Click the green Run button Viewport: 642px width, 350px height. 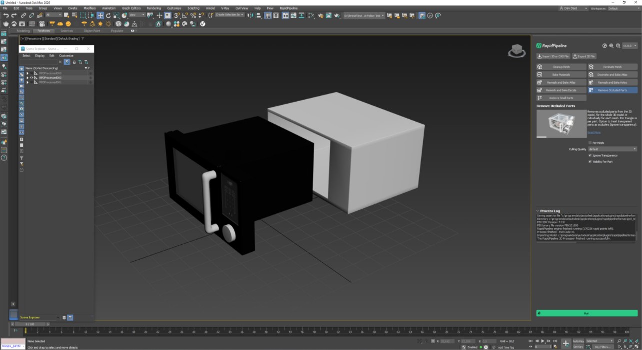click(587, 313)
